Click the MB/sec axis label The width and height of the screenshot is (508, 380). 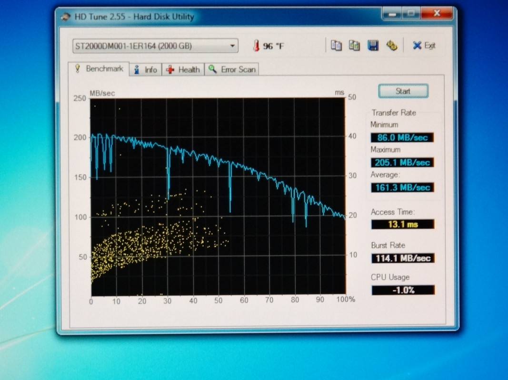(x=102, y=94)
